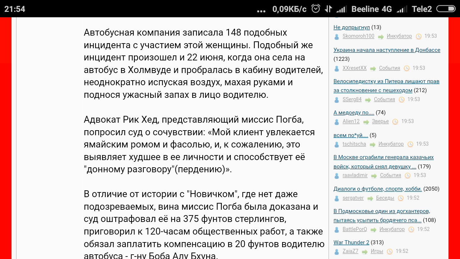Click the clock icon in SSerg84 row
The width and height of the screenshot is (460, 259).
401,100
